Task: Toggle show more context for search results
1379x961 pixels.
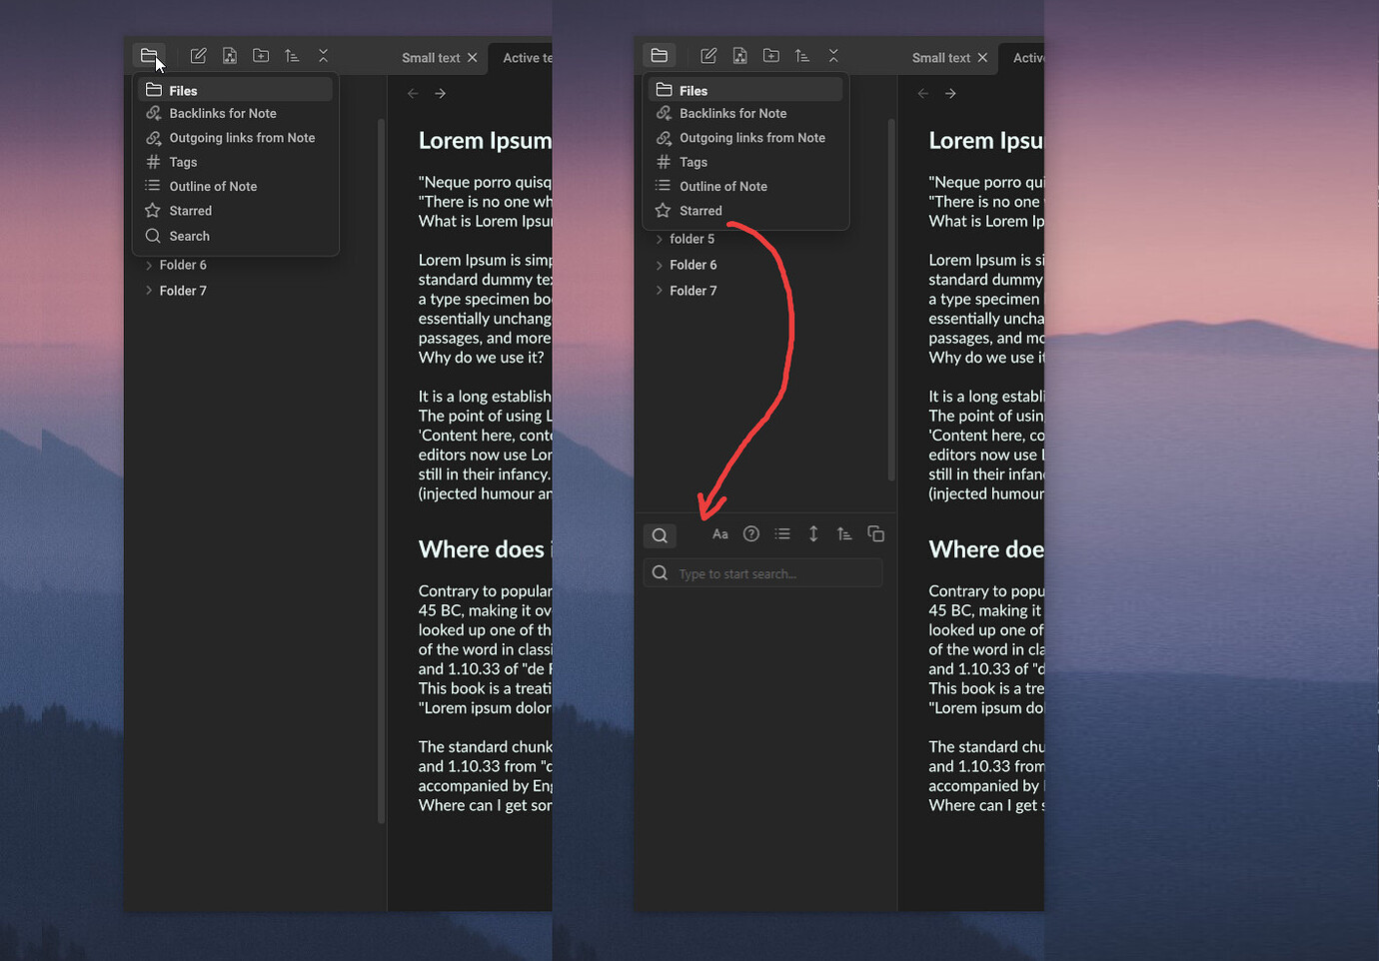Action: (x=813, y=533)
